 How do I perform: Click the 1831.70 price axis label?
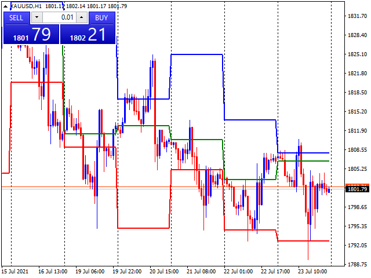[x=357, y=16]
